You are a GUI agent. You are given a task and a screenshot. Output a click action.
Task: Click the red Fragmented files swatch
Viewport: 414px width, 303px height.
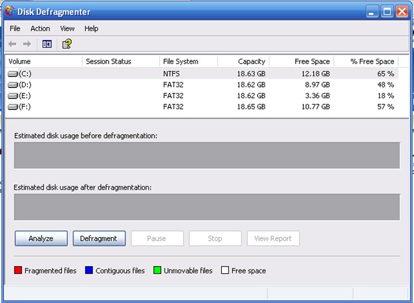[x=18, y=270]
